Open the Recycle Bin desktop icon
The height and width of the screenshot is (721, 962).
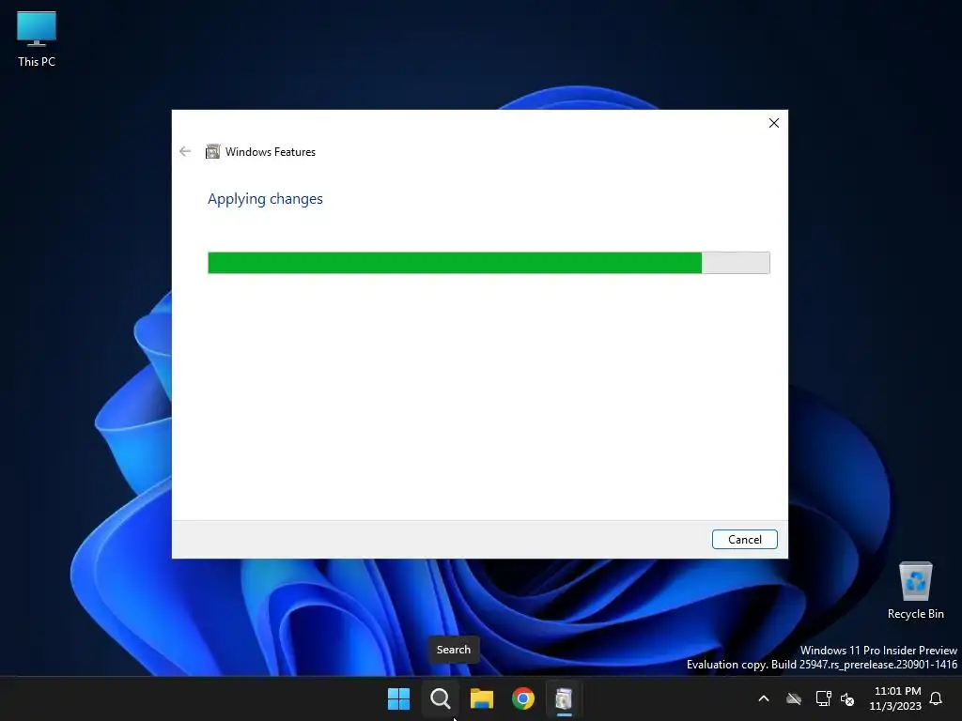pos(915,591)
